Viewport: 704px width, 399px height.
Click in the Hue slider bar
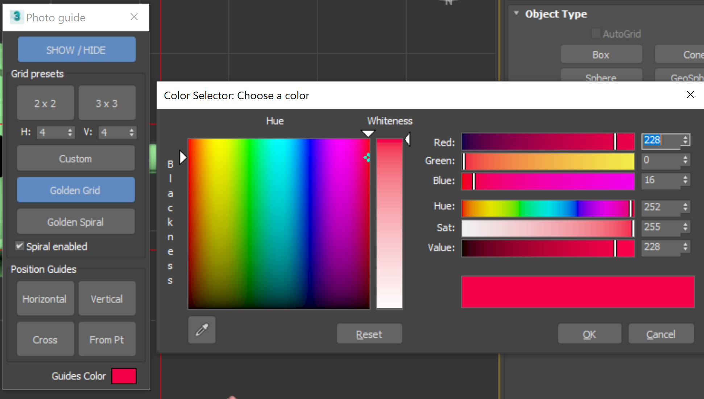click(547, 209)
